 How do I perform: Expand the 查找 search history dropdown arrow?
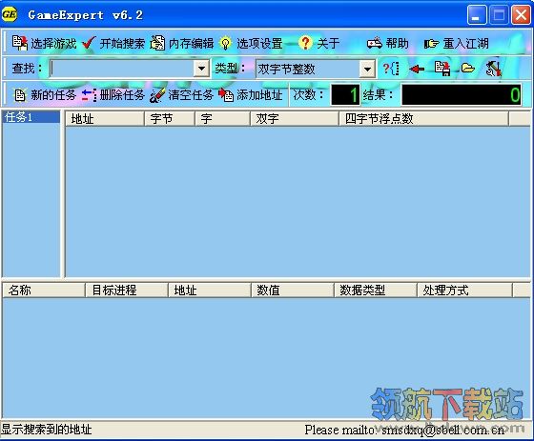click(x=201, y=69)
